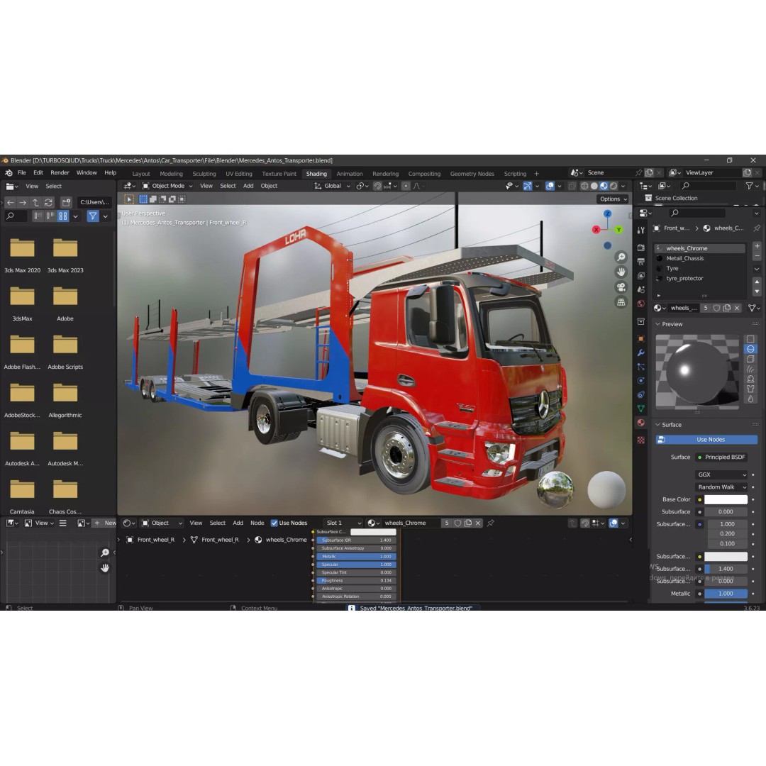Click the file browser refresh icon
The image size is (766, 766).
(48, 202)
